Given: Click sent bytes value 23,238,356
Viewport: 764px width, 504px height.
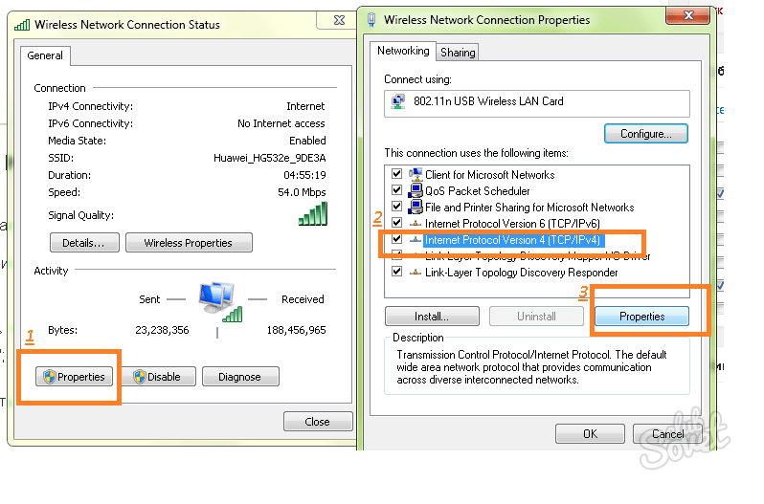Looking at the screenshot, I should click(162, 330).
